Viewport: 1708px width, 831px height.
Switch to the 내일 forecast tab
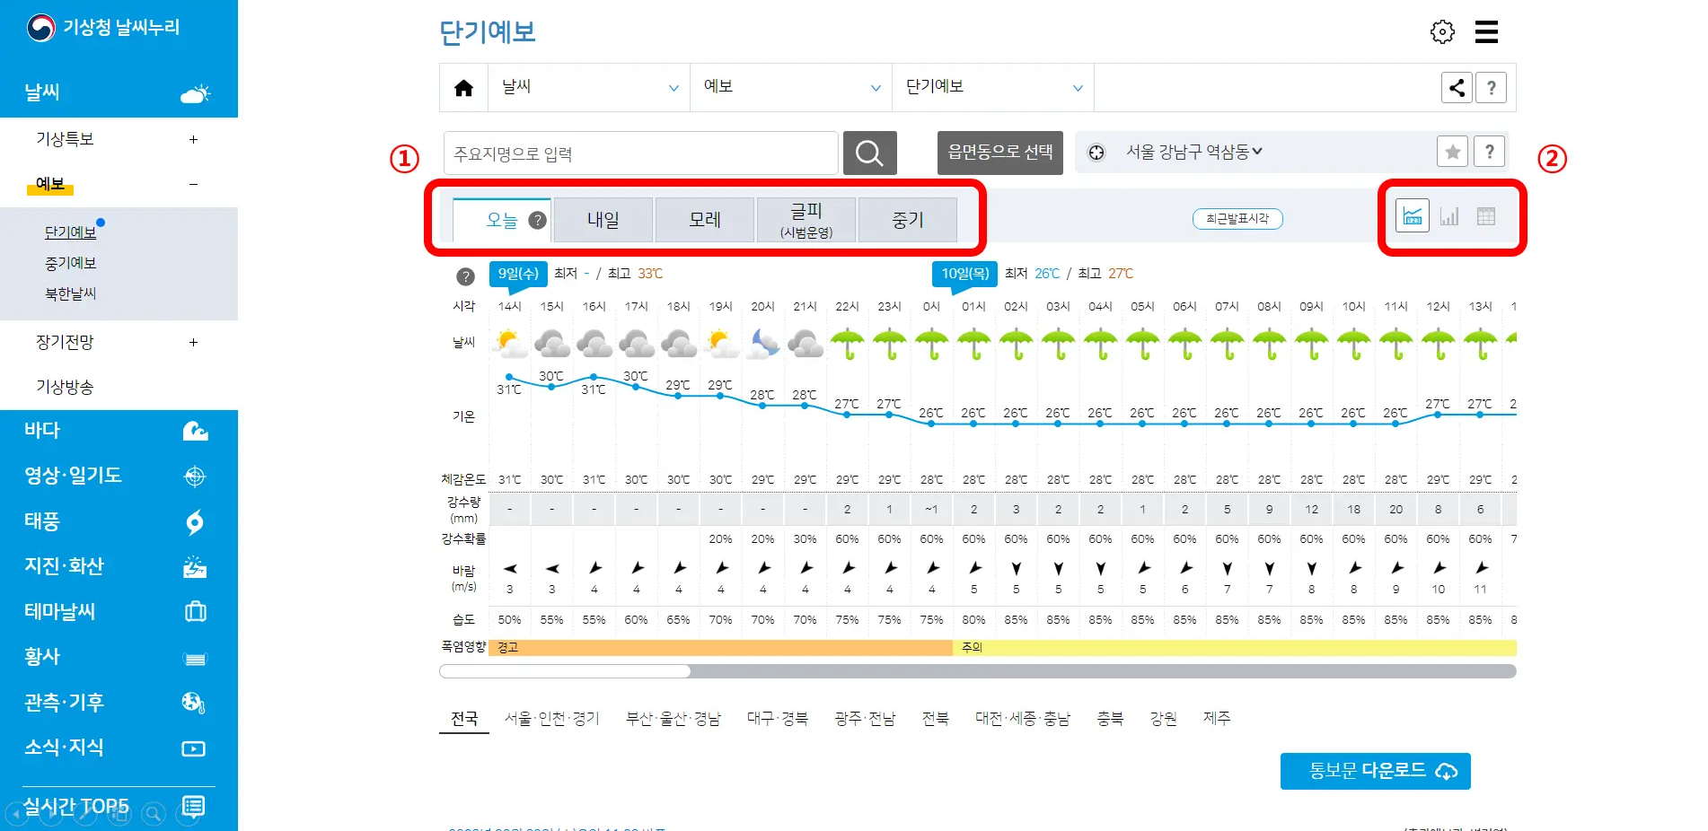tap(603, 219)
